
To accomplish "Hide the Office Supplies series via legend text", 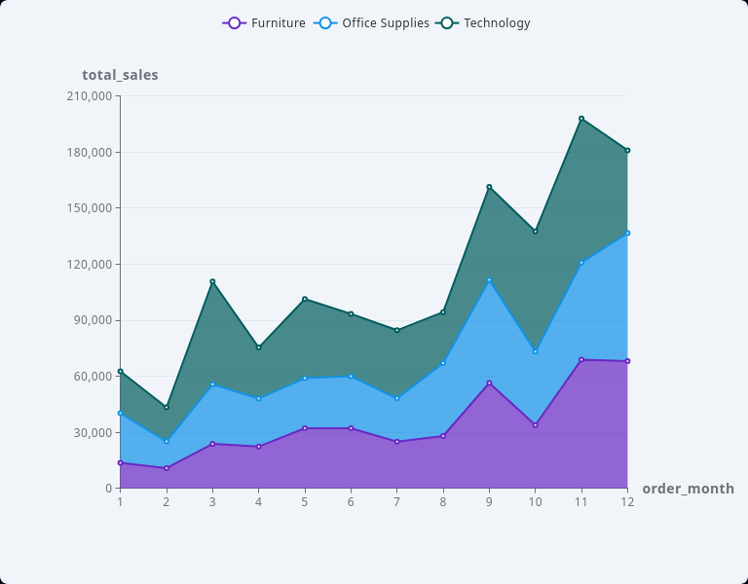I will click(385, 23).
